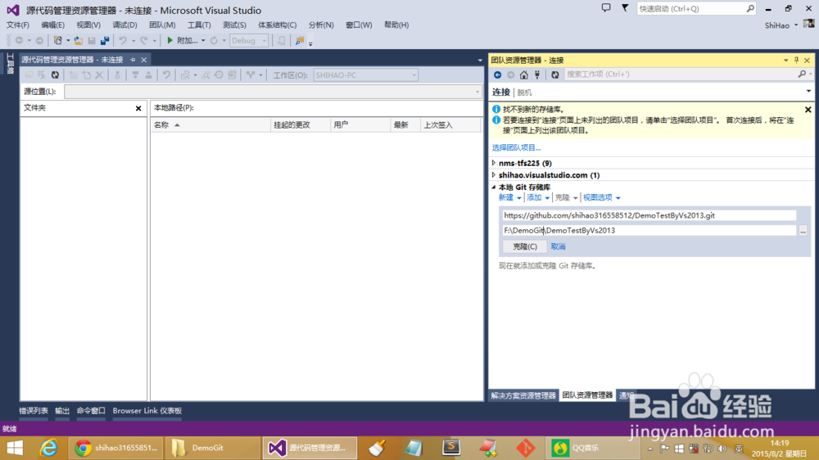This screenshot has width=819, height=460.
Task: Click the search magnifier in Team Explorer
Action: point(802,74)
